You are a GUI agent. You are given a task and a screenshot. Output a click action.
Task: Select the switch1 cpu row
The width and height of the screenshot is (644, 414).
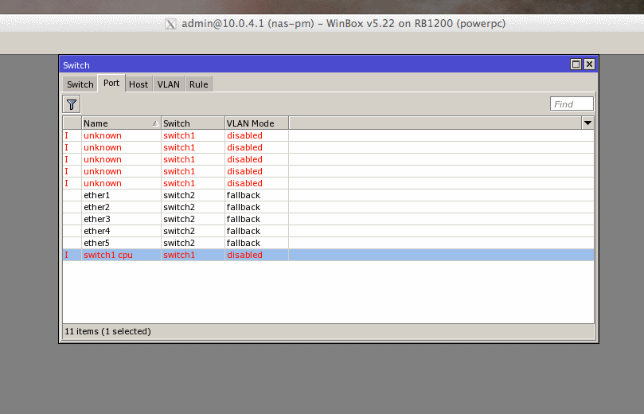coord(328,255)
